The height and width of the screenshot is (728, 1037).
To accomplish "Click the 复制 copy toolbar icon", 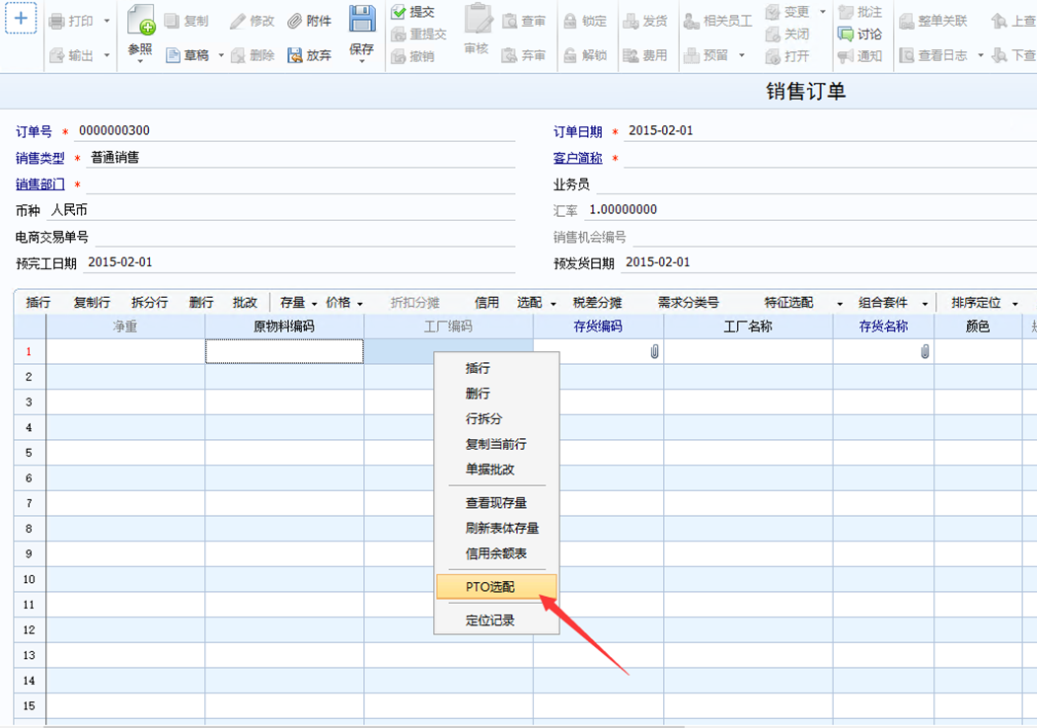I will coord(172,21).
